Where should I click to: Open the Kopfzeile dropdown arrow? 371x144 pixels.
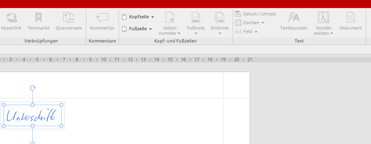pyautogui.click(x=153, y=17)
